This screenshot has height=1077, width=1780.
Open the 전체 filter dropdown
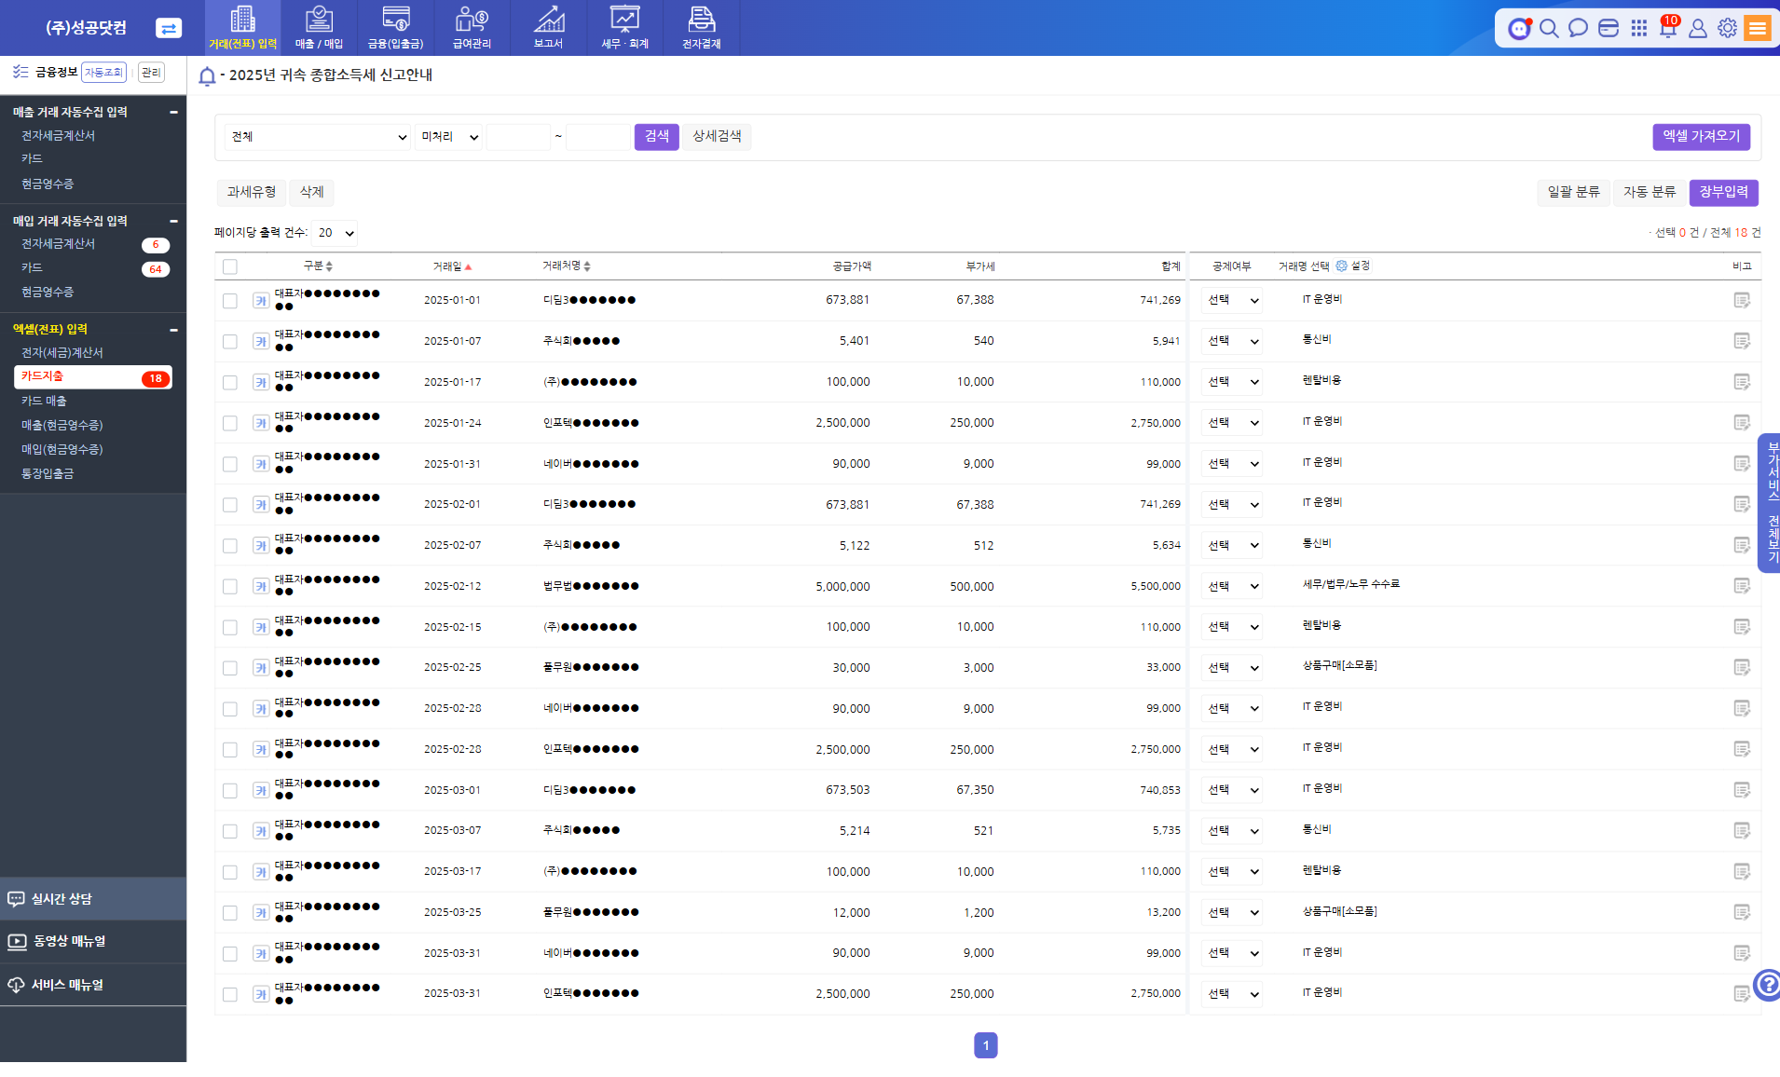pos(318,137)
